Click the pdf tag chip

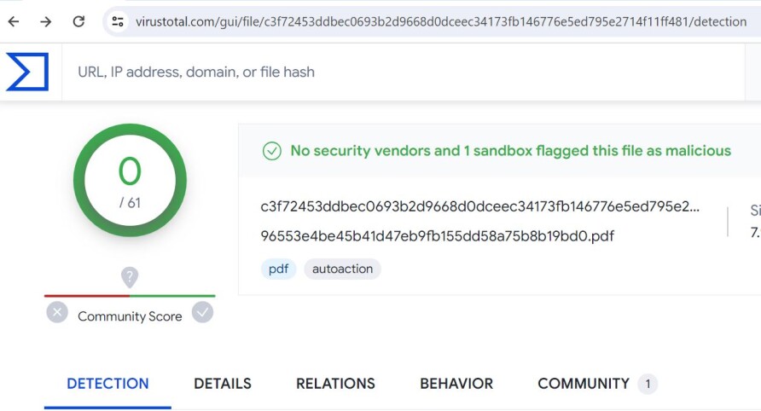[279, 269]
